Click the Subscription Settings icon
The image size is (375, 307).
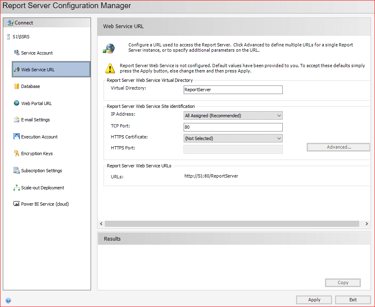(x=17, y=171)
